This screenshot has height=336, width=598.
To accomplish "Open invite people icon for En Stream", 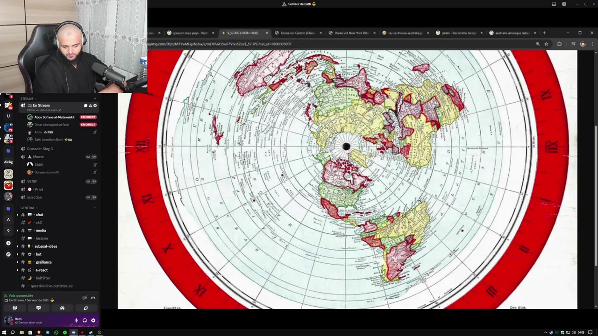I will pyautogui.click(x=90, y=105).
